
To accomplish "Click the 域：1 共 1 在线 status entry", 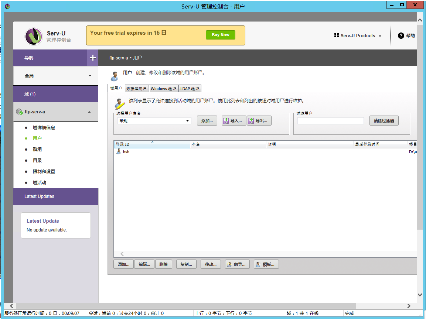I will click(x=302, y=313).
